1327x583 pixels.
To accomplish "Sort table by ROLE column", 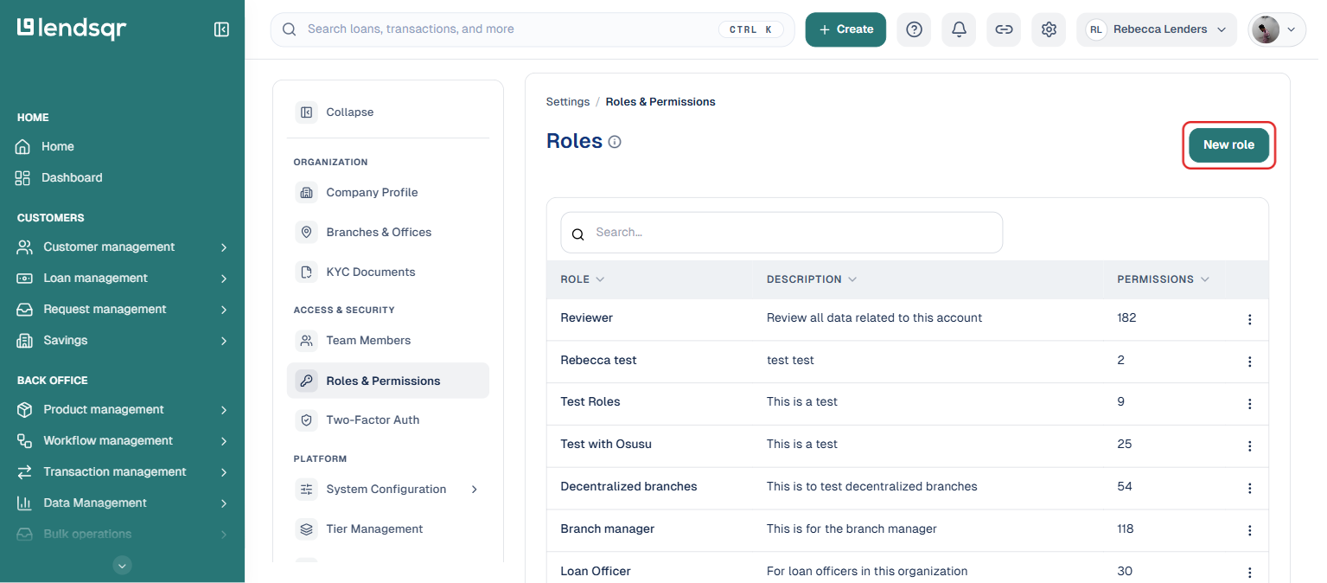I will 583,279.
